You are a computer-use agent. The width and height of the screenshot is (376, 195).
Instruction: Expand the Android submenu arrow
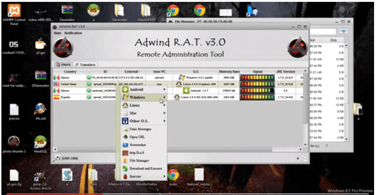(164, 90)
